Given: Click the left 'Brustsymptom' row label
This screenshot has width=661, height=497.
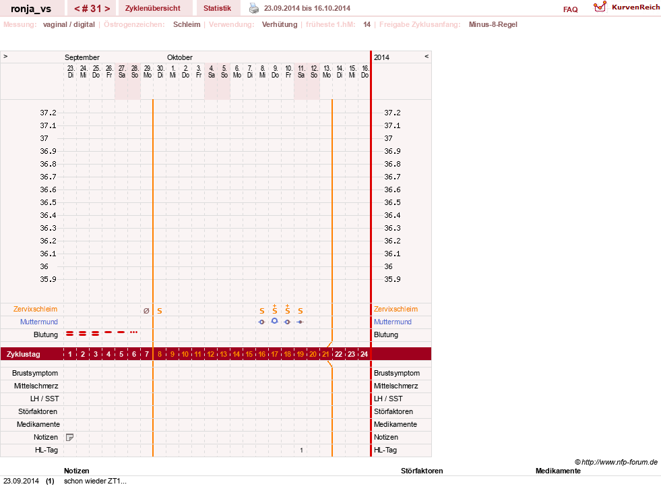Looking at the screenshot, I should click(35, 374).
